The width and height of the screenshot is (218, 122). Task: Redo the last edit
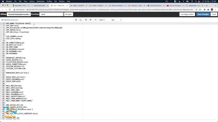tap(91, 20)
